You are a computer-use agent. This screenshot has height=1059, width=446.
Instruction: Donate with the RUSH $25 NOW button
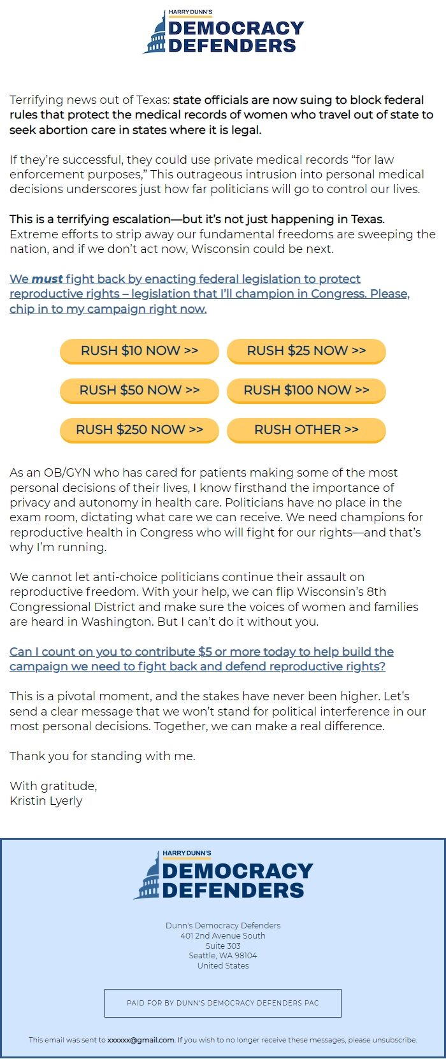[306, 350]
